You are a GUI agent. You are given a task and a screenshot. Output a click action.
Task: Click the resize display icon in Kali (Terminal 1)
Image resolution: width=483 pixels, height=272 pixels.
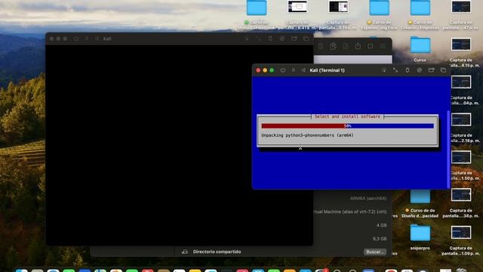pyautogui.click(x=395, y=70)
